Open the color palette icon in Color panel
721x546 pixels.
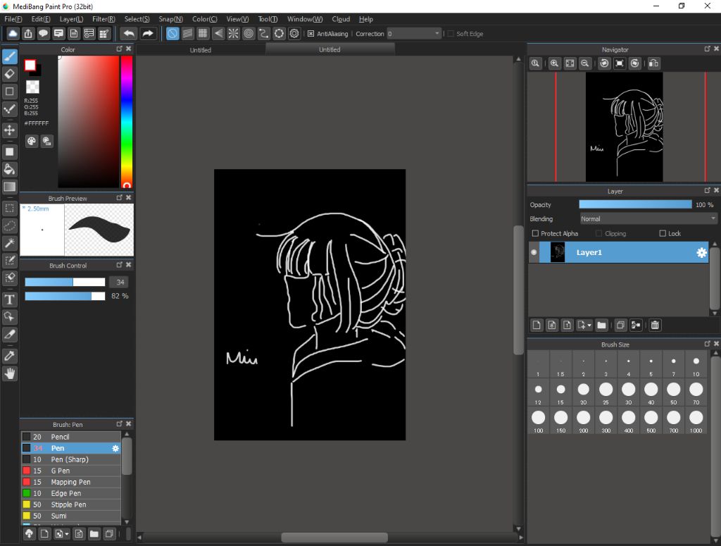pyautogui.click(x=31, y=141)
